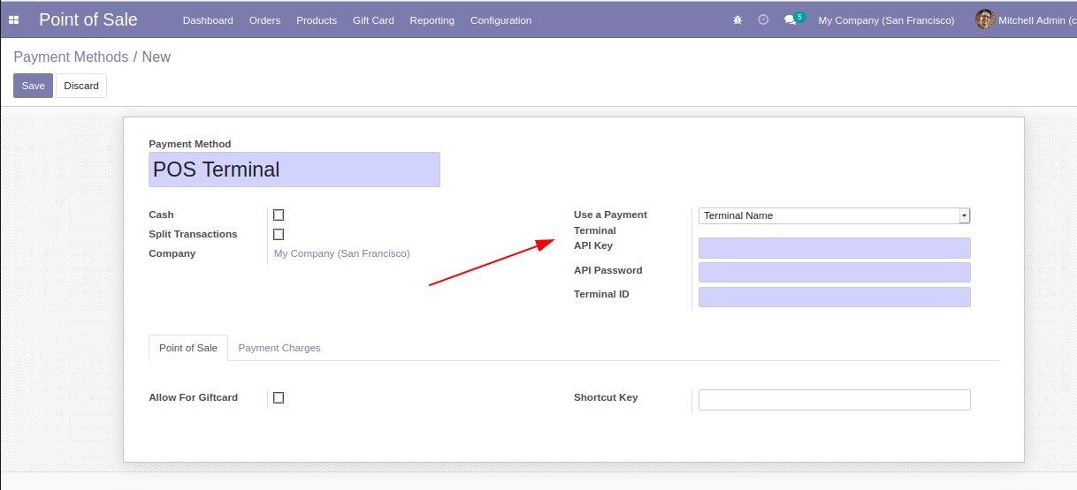Click the Point of Sale app title
Viewport: 1077px width, 490px height.
pos(88,19)
